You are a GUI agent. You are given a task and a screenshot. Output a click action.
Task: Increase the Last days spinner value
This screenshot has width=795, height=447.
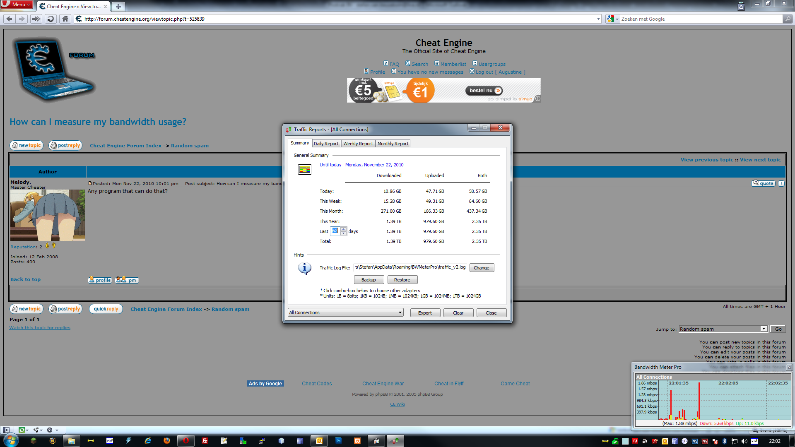343,229
